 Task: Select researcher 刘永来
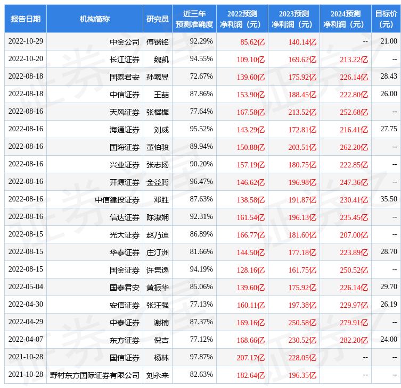click(x=158, y=375)
